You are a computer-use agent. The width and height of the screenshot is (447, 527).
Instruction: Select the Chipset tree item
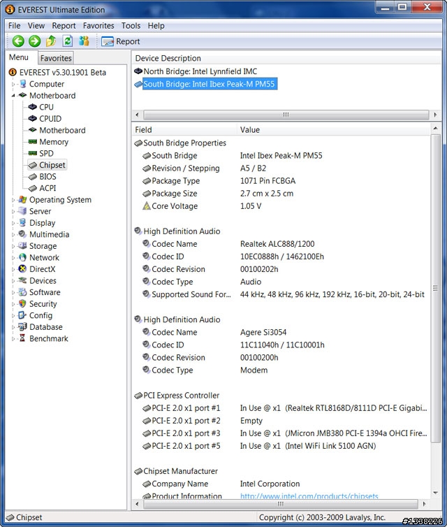[52, 165]
